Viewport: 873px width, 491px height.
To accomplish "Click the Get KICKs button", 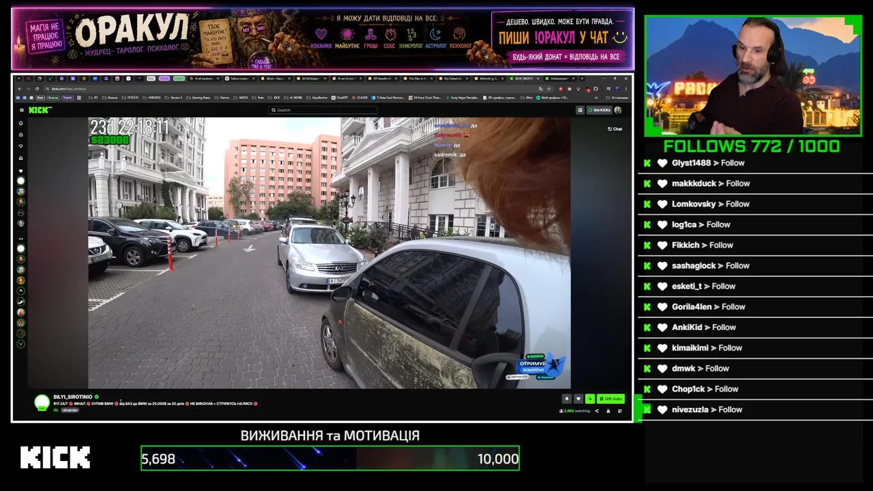I will 599,110.
